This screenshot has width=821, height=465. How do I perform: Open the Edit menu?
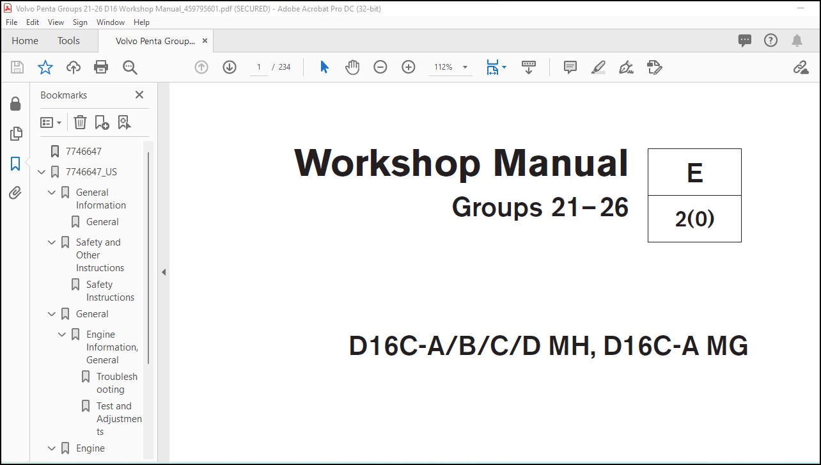tap(33, 22)
